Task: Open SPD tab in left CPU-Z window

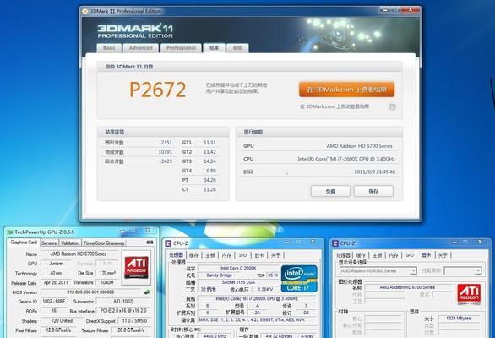Action: pos(242,255)
